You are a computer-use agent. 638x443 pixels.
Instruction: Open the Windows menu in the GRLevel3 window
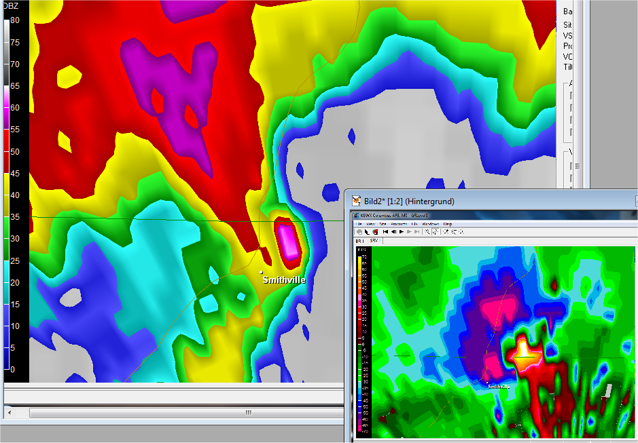(x=431, y=224)
